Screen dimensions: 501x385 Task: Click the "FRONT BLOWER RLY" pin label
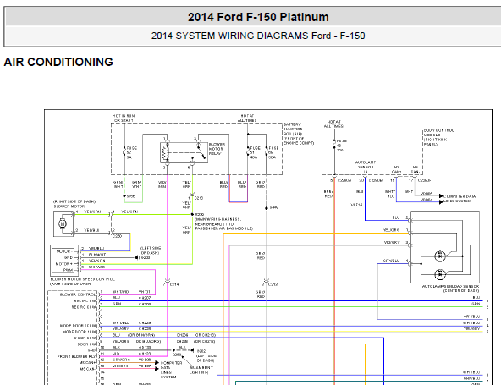coord(77,356)
